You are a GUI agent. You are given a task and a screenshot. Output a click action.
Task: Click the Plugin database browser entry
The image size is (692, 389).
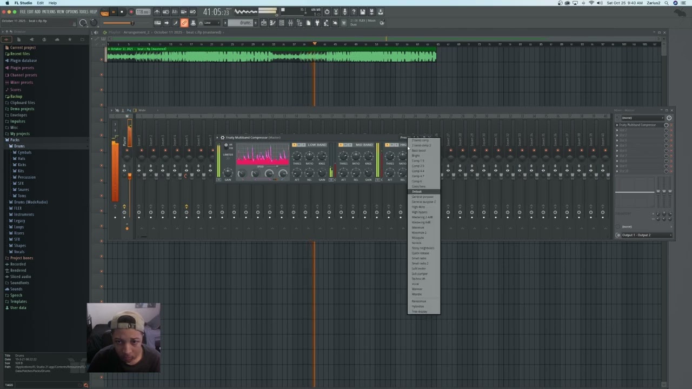tap(23, 61)
